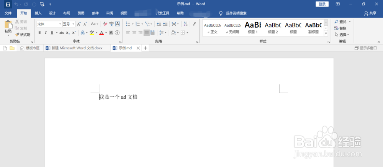Undo the last action
This screenshot has width=383, height=167.
click(16, 4)
